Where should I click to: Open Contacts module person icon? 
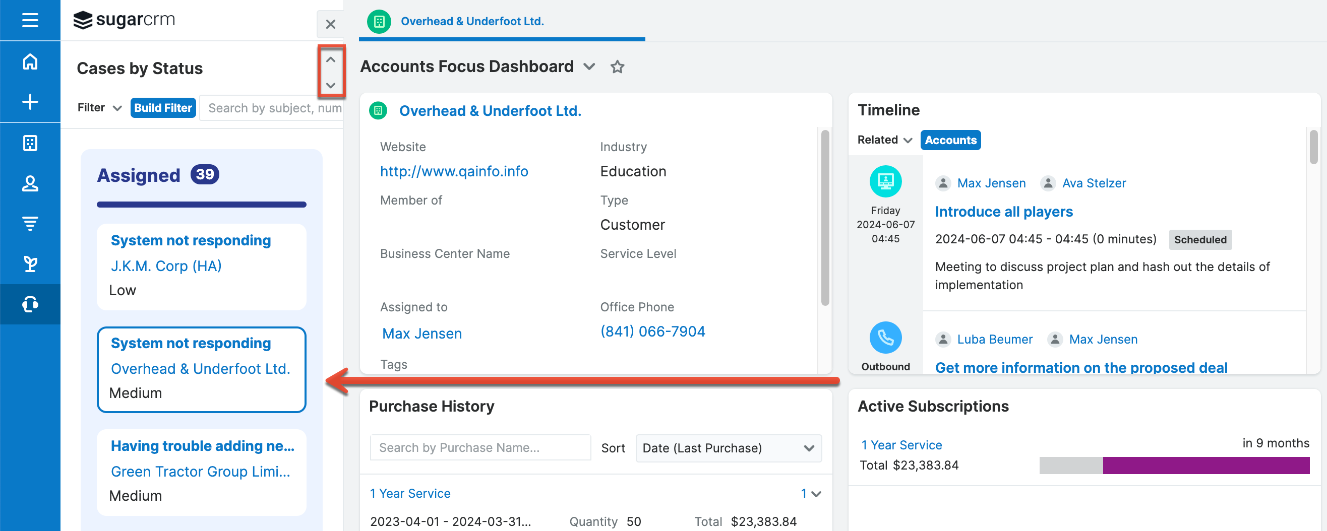[x=30, y=183]
